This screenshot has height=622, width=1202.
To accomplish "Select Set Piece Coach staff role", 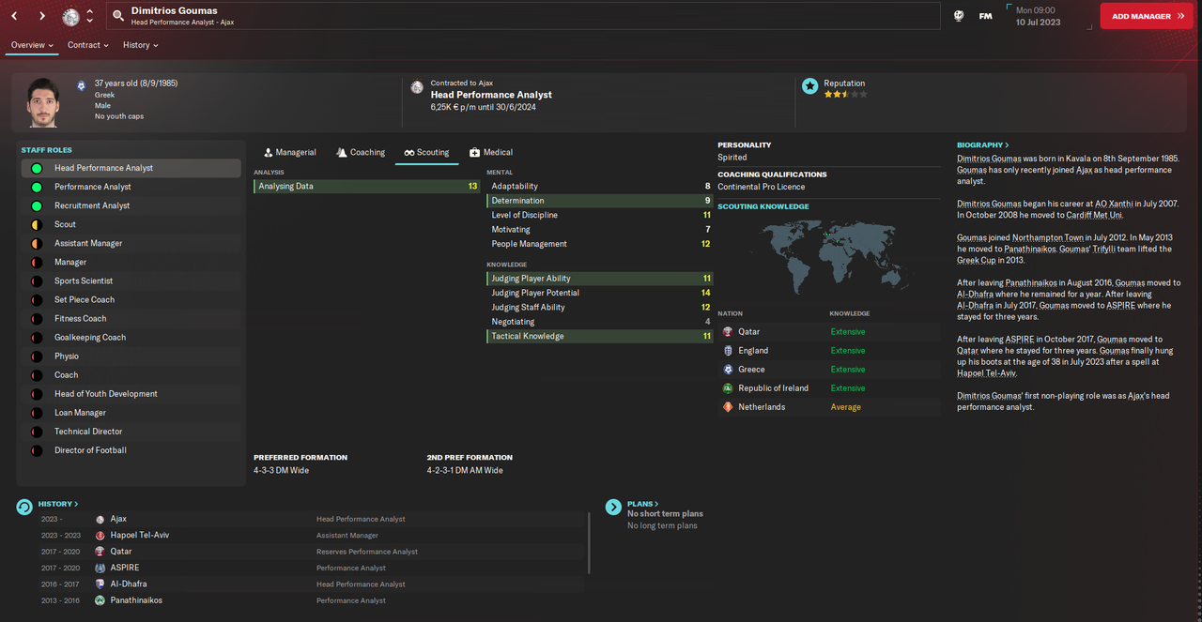I will (x=131, y=300).
